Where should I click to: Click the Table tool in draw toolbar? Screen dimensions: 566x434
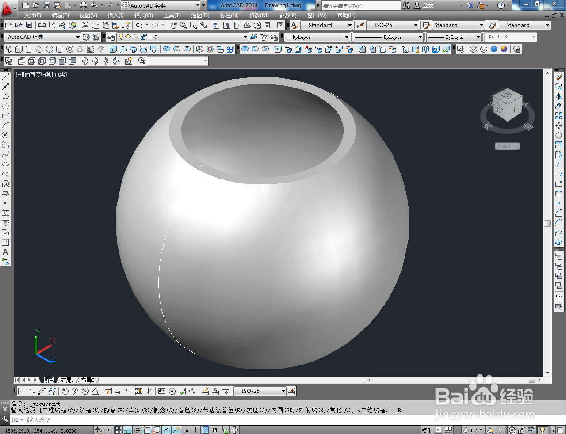[x=5, y=242]
